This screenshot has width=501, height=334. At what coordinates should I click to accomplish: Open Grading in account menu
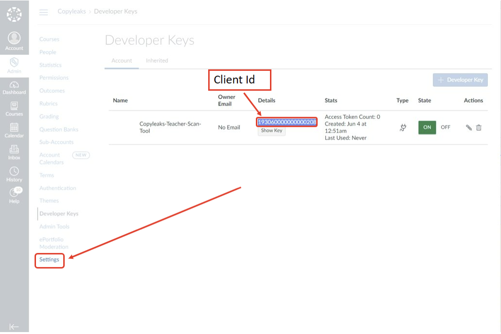[49, 117]
